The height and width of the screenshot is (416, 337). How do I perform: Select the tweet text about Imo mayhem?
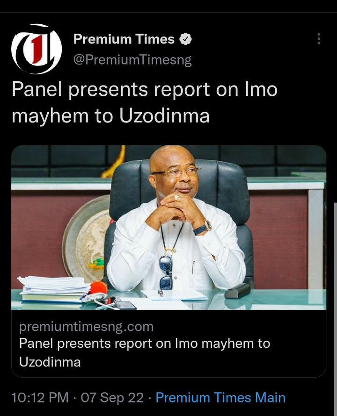(x=145, y=102)
